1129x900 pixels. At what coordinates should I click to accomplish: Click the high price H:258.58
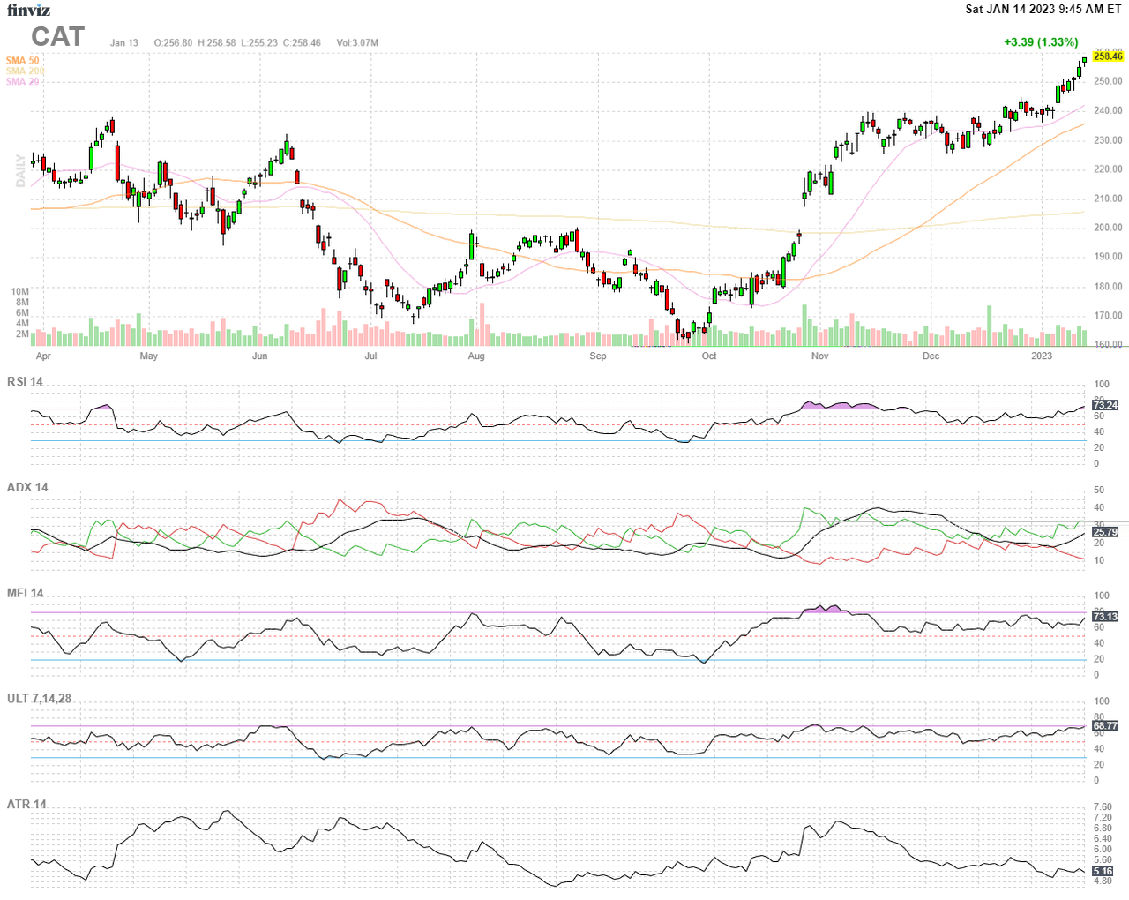[x=216, y=42]
